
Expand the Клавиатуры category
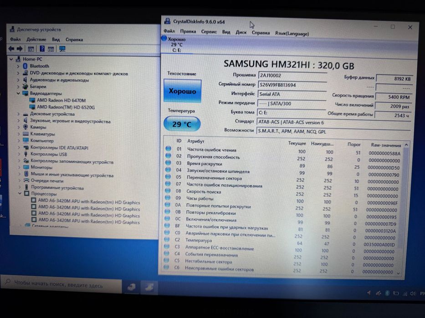(x=19, y=134)
